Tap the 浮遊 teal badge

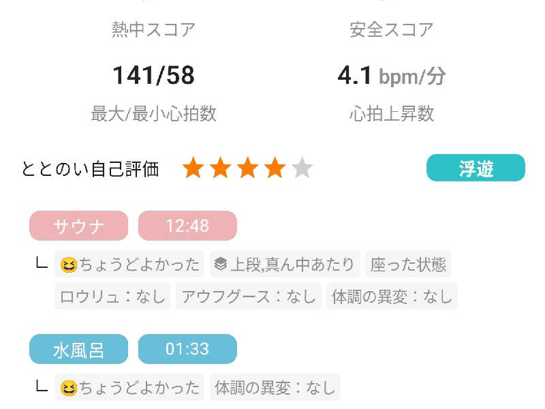pyautogui.click(x=476, y=168)
